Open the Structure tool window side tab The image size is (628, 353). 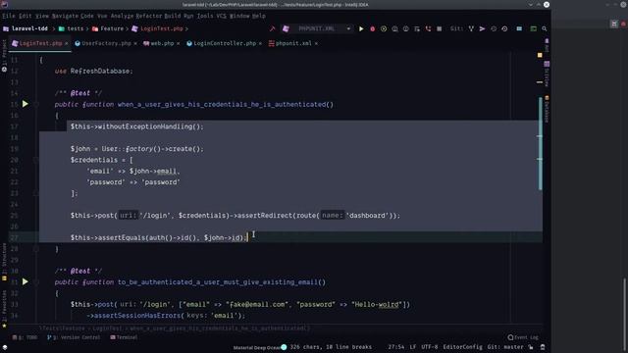pyautogui.click(x=4, y=262)
